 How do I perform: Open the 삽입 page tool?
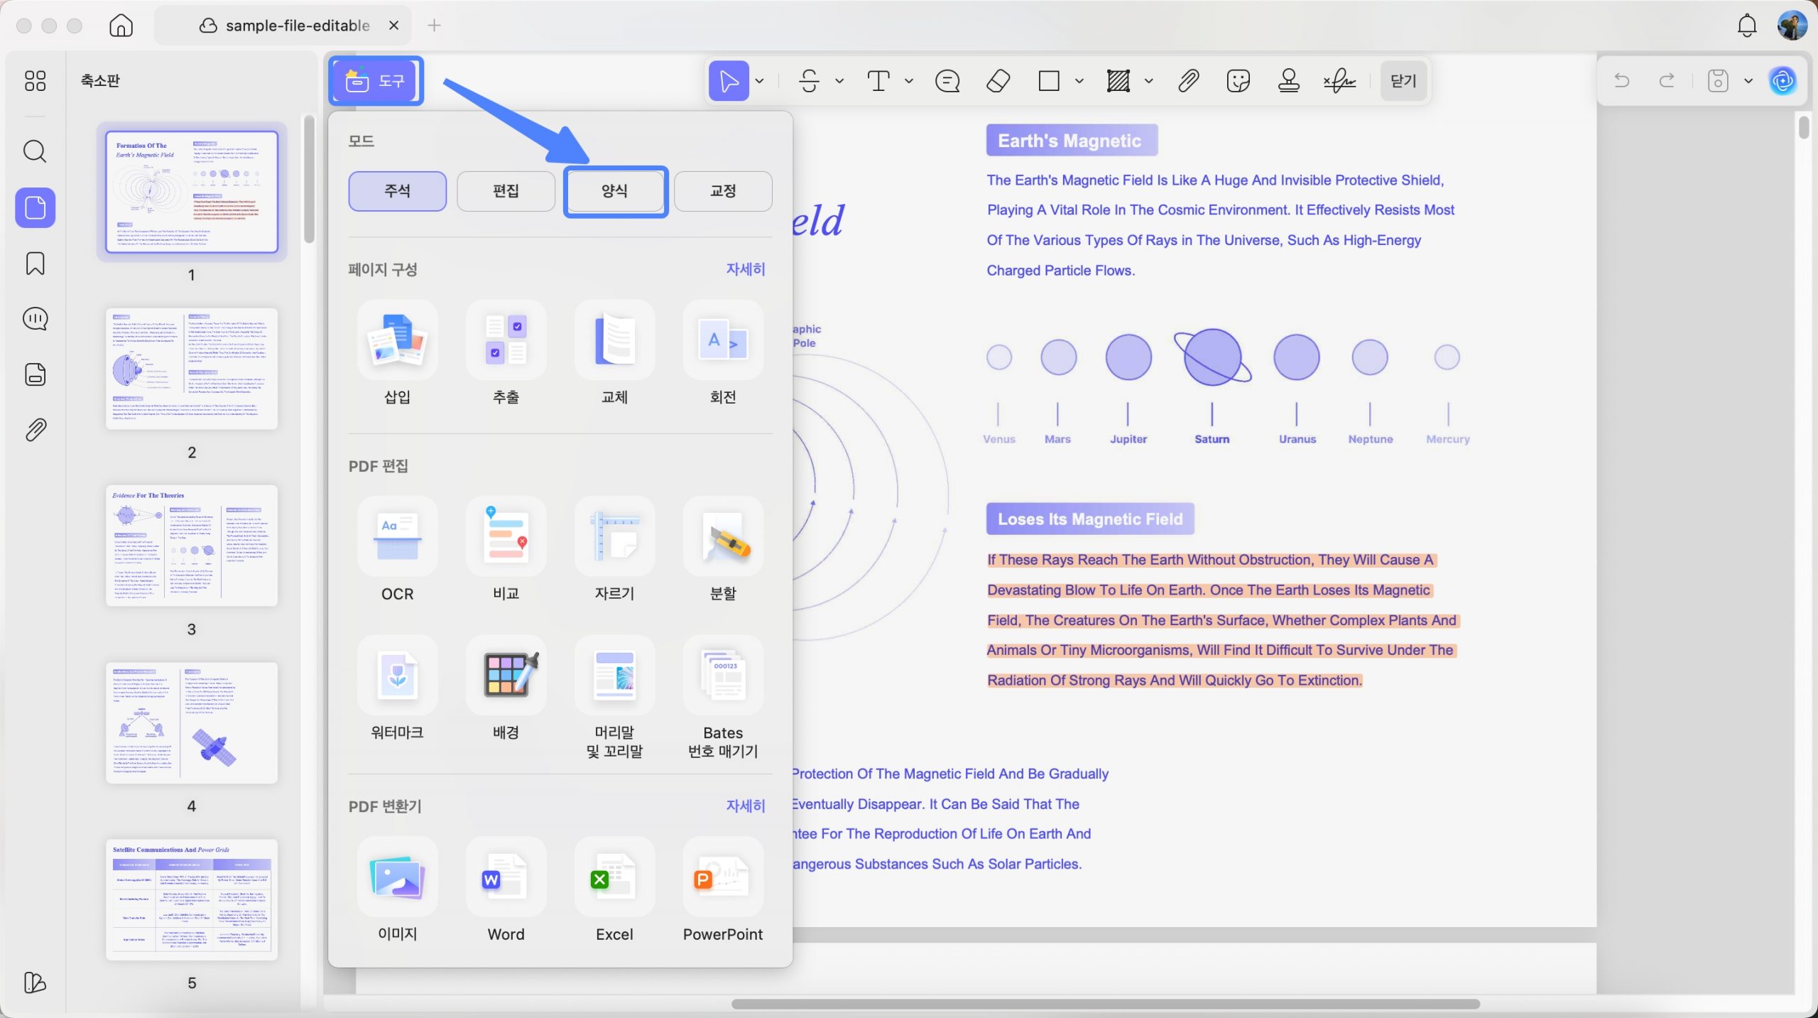[397, 354]
